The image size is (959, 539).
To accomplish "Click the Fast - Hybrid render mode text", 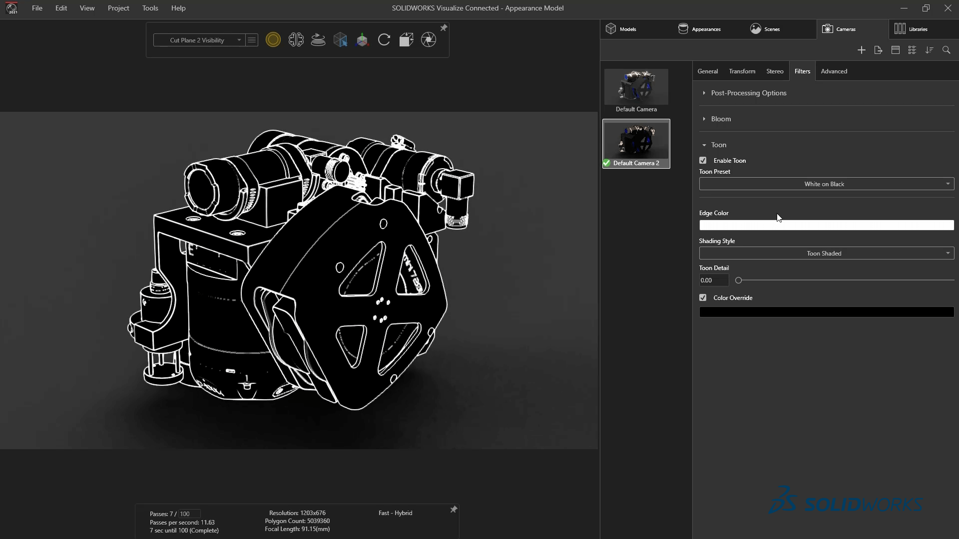I will (395, 513).
